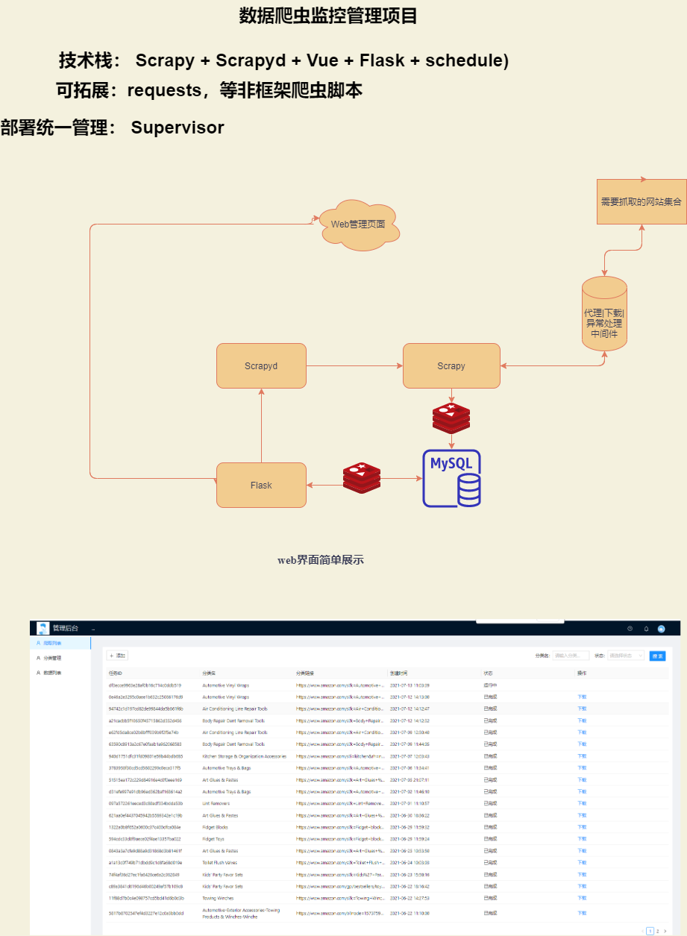Click the 管理后台 title text

click(66, 629)
